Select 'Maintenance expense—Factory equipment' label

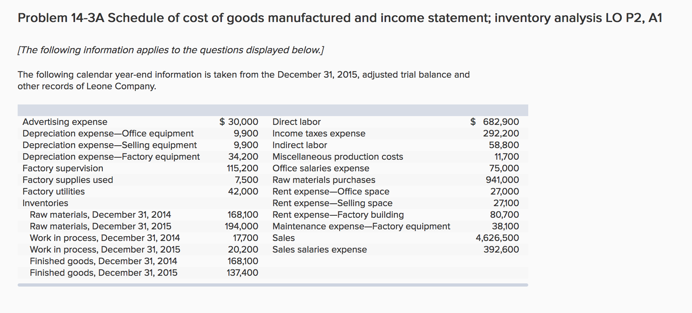pos(362,226)
